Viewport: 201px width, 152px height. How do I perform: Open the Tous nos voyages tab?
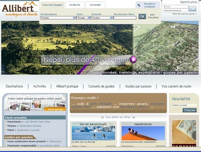tap(52, 5)
